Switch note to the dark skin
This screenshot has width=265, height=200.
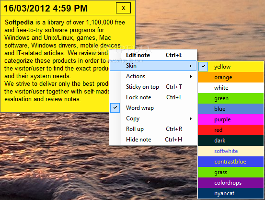tap(230, 141)
